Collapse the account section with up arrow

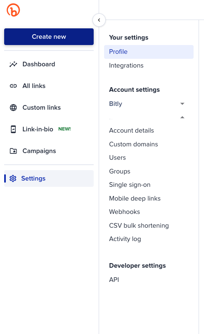coord(182,117)
